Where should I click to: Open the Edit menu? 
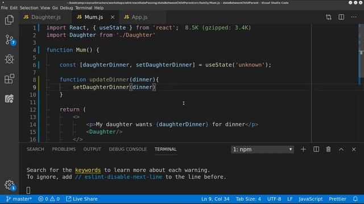pyautogui.click(x=14, y=8)
